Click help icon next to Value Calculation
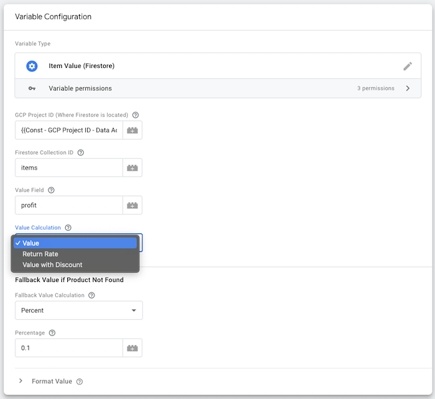Viewport: 435px width, 399px height. point(68,227)
